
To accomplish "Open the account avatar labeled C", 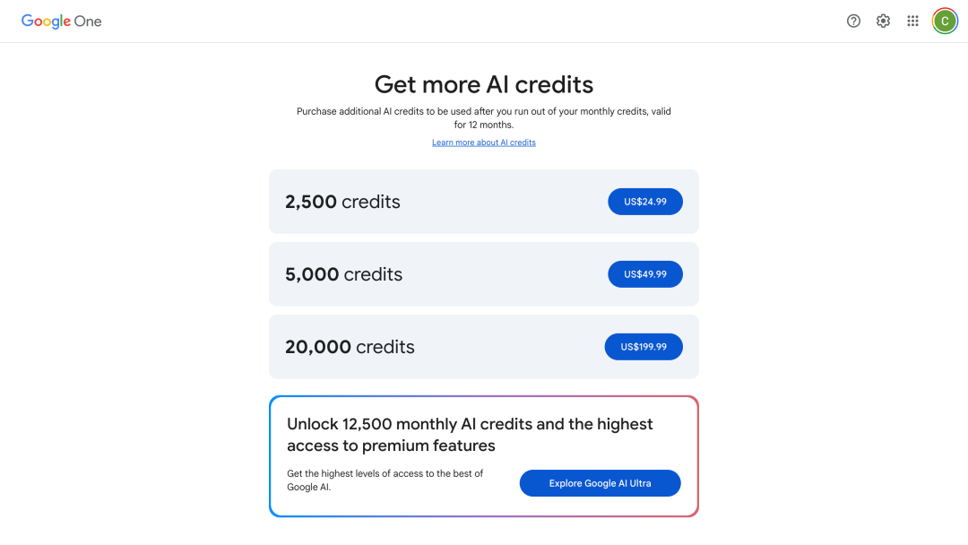I will (x=945, y=21).
